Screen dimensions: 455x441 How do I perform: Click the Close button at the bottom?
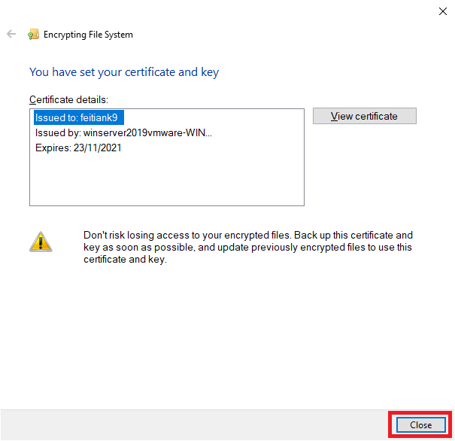pos(420,424)
